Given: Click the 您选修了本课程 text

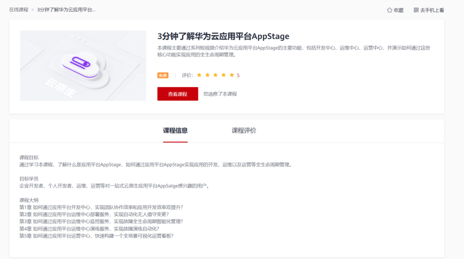Looking at the screenshot, I should [220, 94].
